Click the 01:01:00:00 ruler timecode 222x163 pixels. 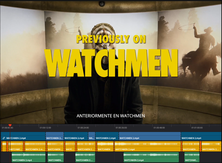click(x=197, y=127)
